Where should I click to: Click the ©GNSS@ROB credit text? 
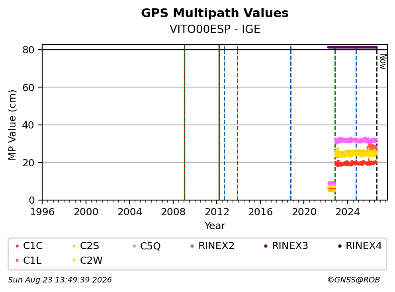coord(354,280)
